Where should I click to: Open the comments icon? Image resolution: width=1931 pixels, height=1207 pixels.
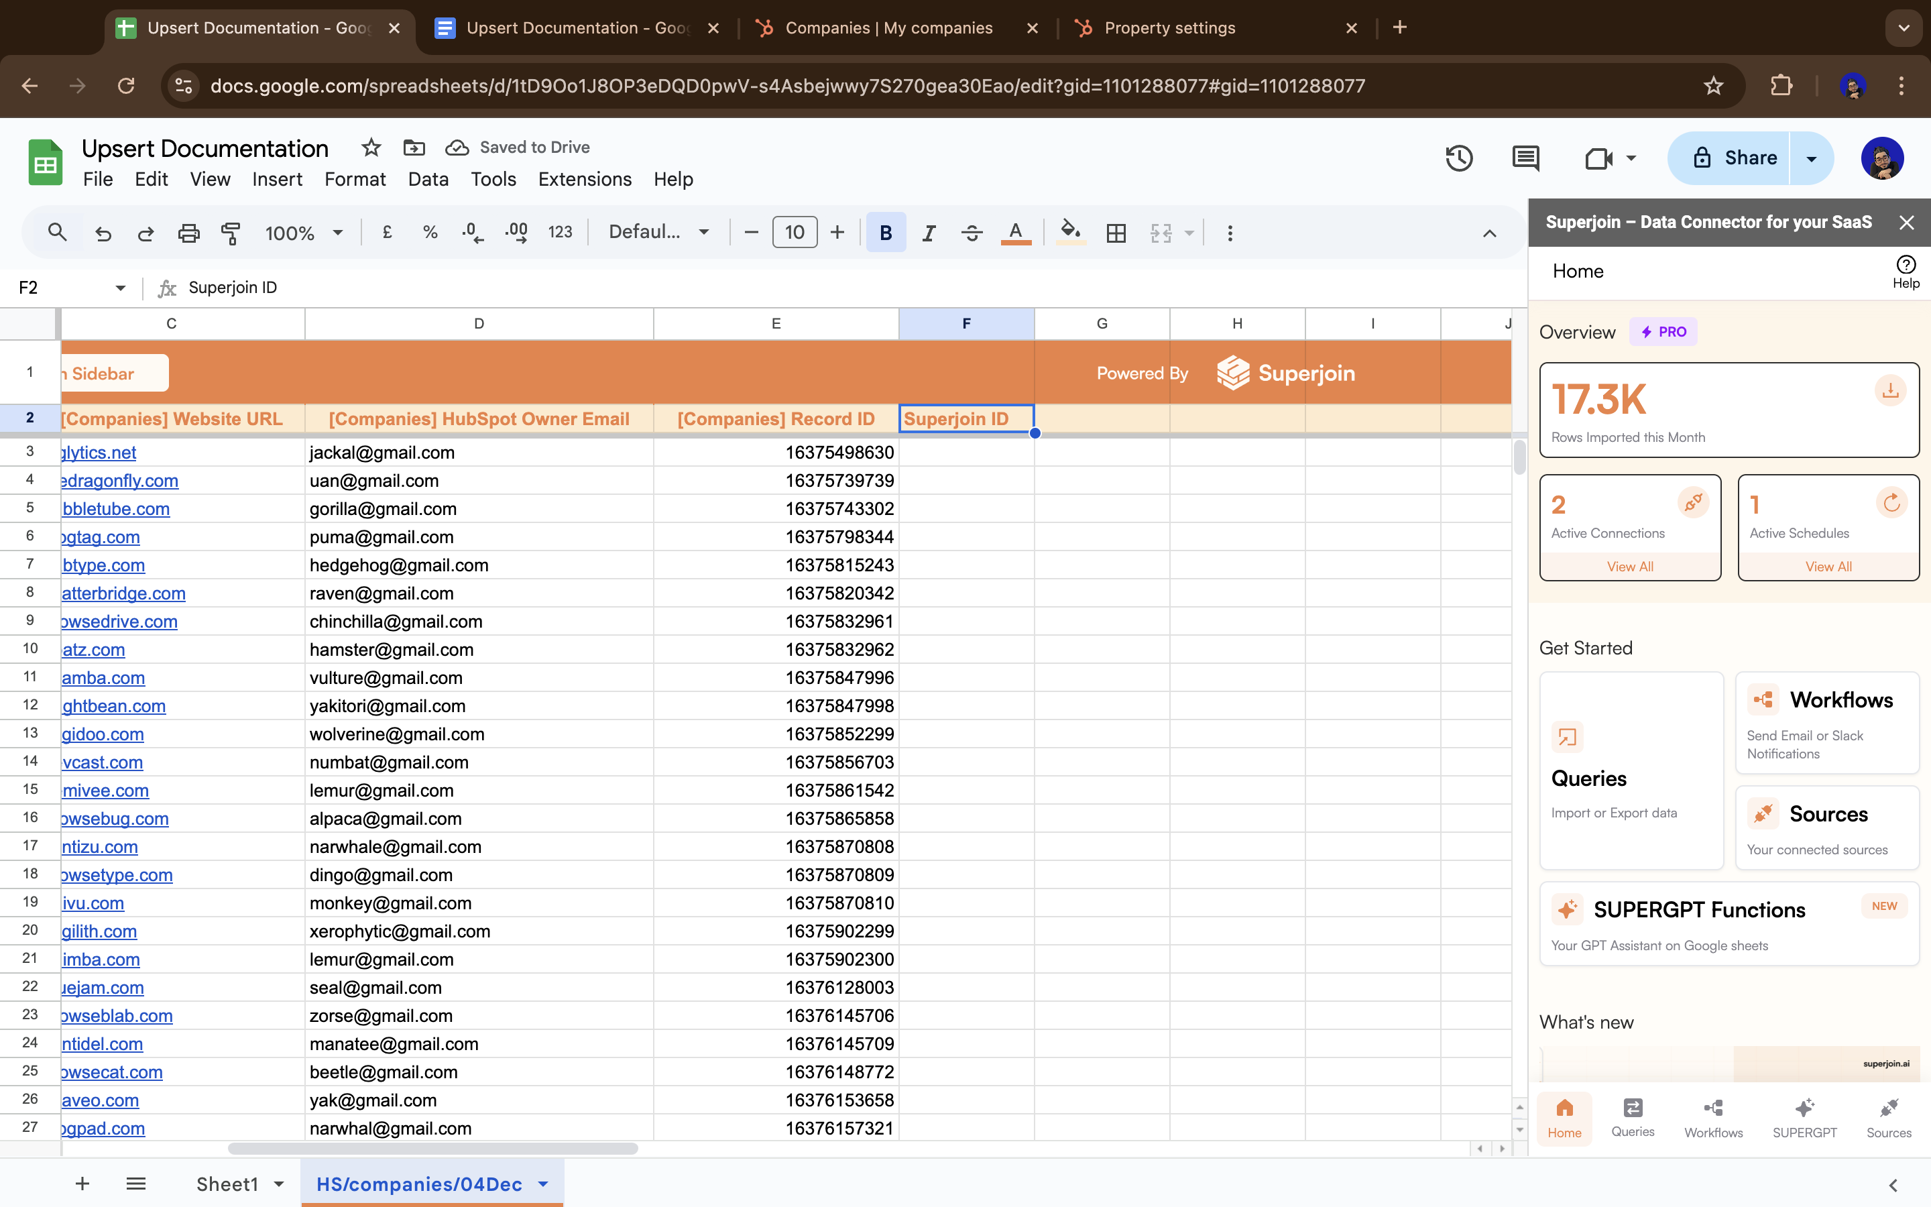pos(1525,158)
